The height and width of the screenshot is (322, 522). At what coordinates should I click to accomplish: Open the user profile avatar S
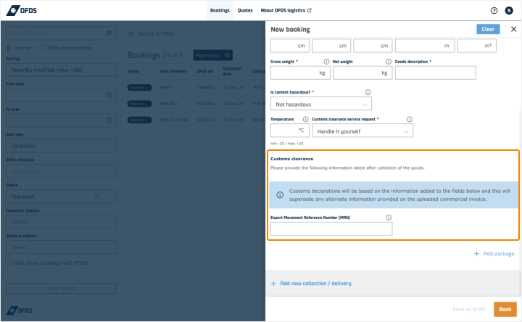click(x=509, y=11)
